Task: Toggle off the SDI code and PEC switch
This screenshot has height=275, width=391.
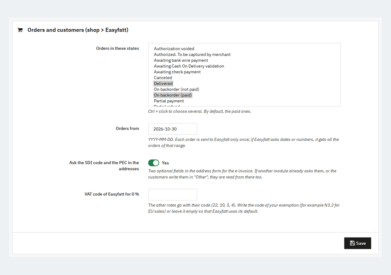Action: click(x=154, y=163)
